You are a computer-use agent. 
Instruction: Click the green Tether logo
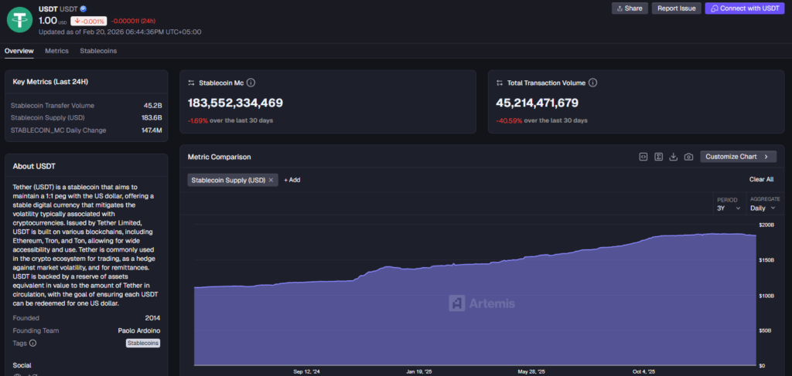(19, 19)
